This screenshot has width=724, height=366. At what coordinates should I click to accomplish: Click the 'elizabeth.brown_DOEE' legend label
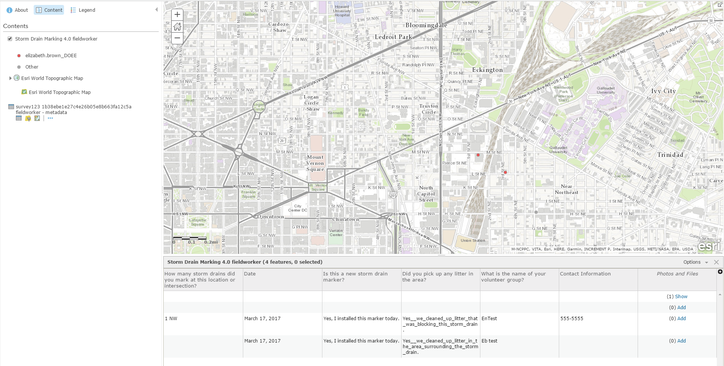(x=51, y=56)
